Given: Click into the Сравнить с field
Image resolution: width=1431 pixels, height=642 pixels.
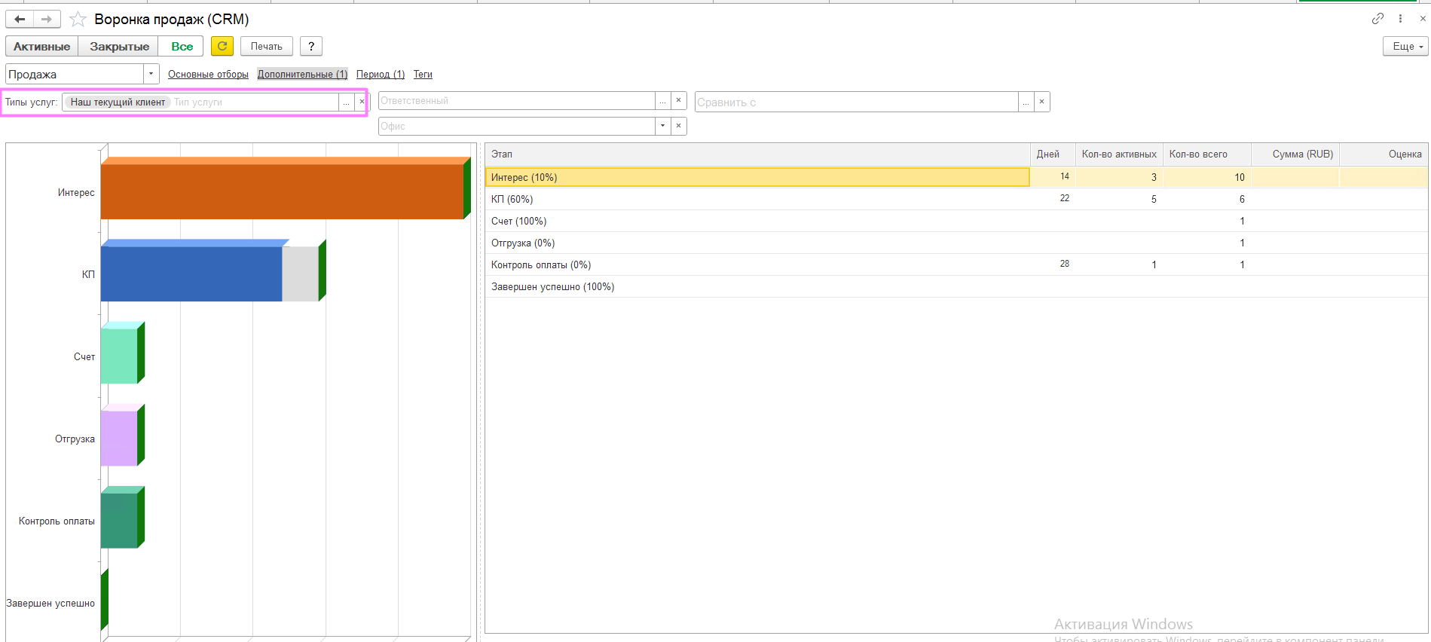Looking at the screenshot, I should (855, 102).
